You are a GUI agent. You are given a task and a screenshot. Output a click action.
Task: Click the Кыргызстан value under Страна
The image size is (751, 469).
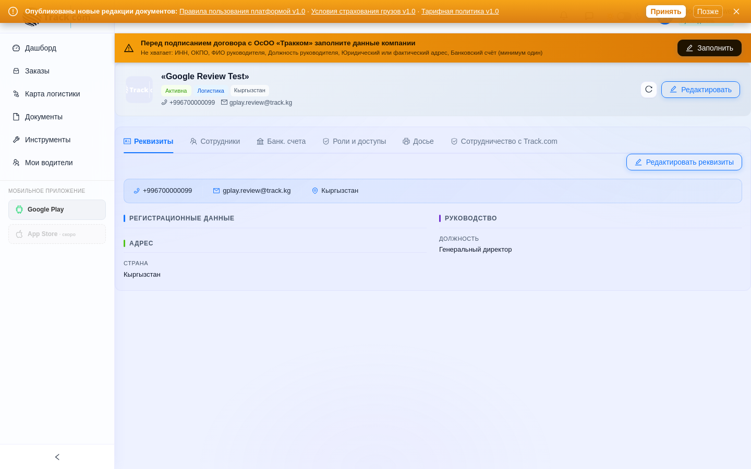tap(142, 275)
